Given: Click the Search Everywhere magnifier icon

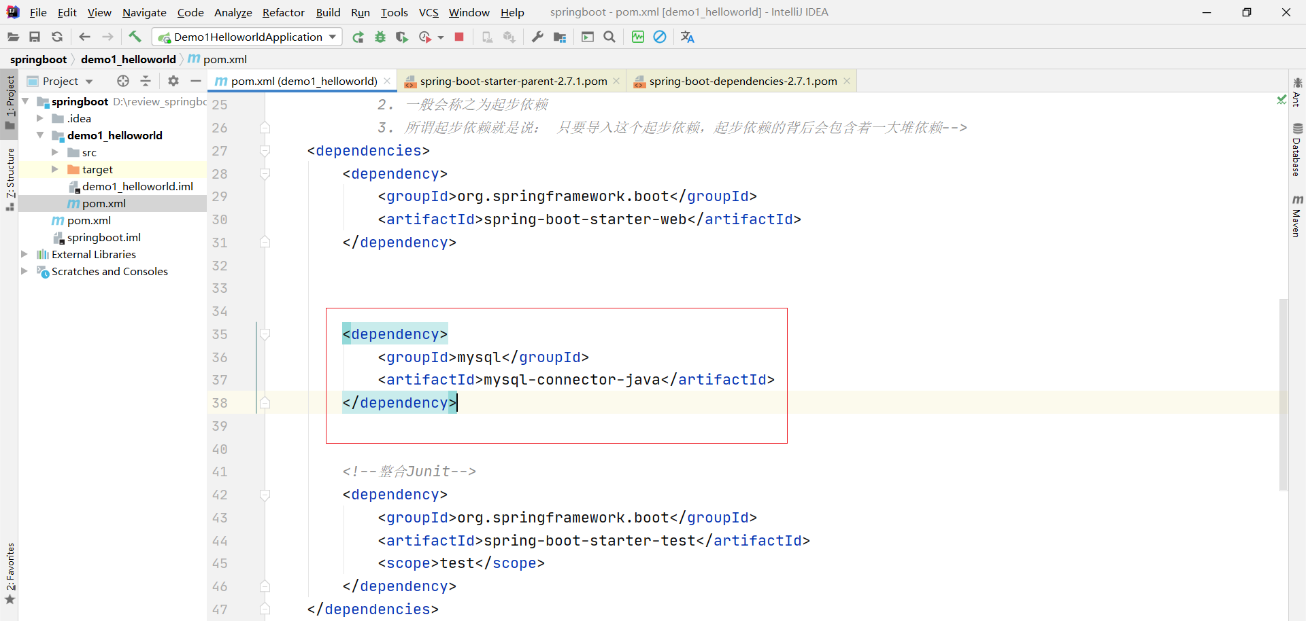Looking at the screenshot, I should tap(609, 37).
